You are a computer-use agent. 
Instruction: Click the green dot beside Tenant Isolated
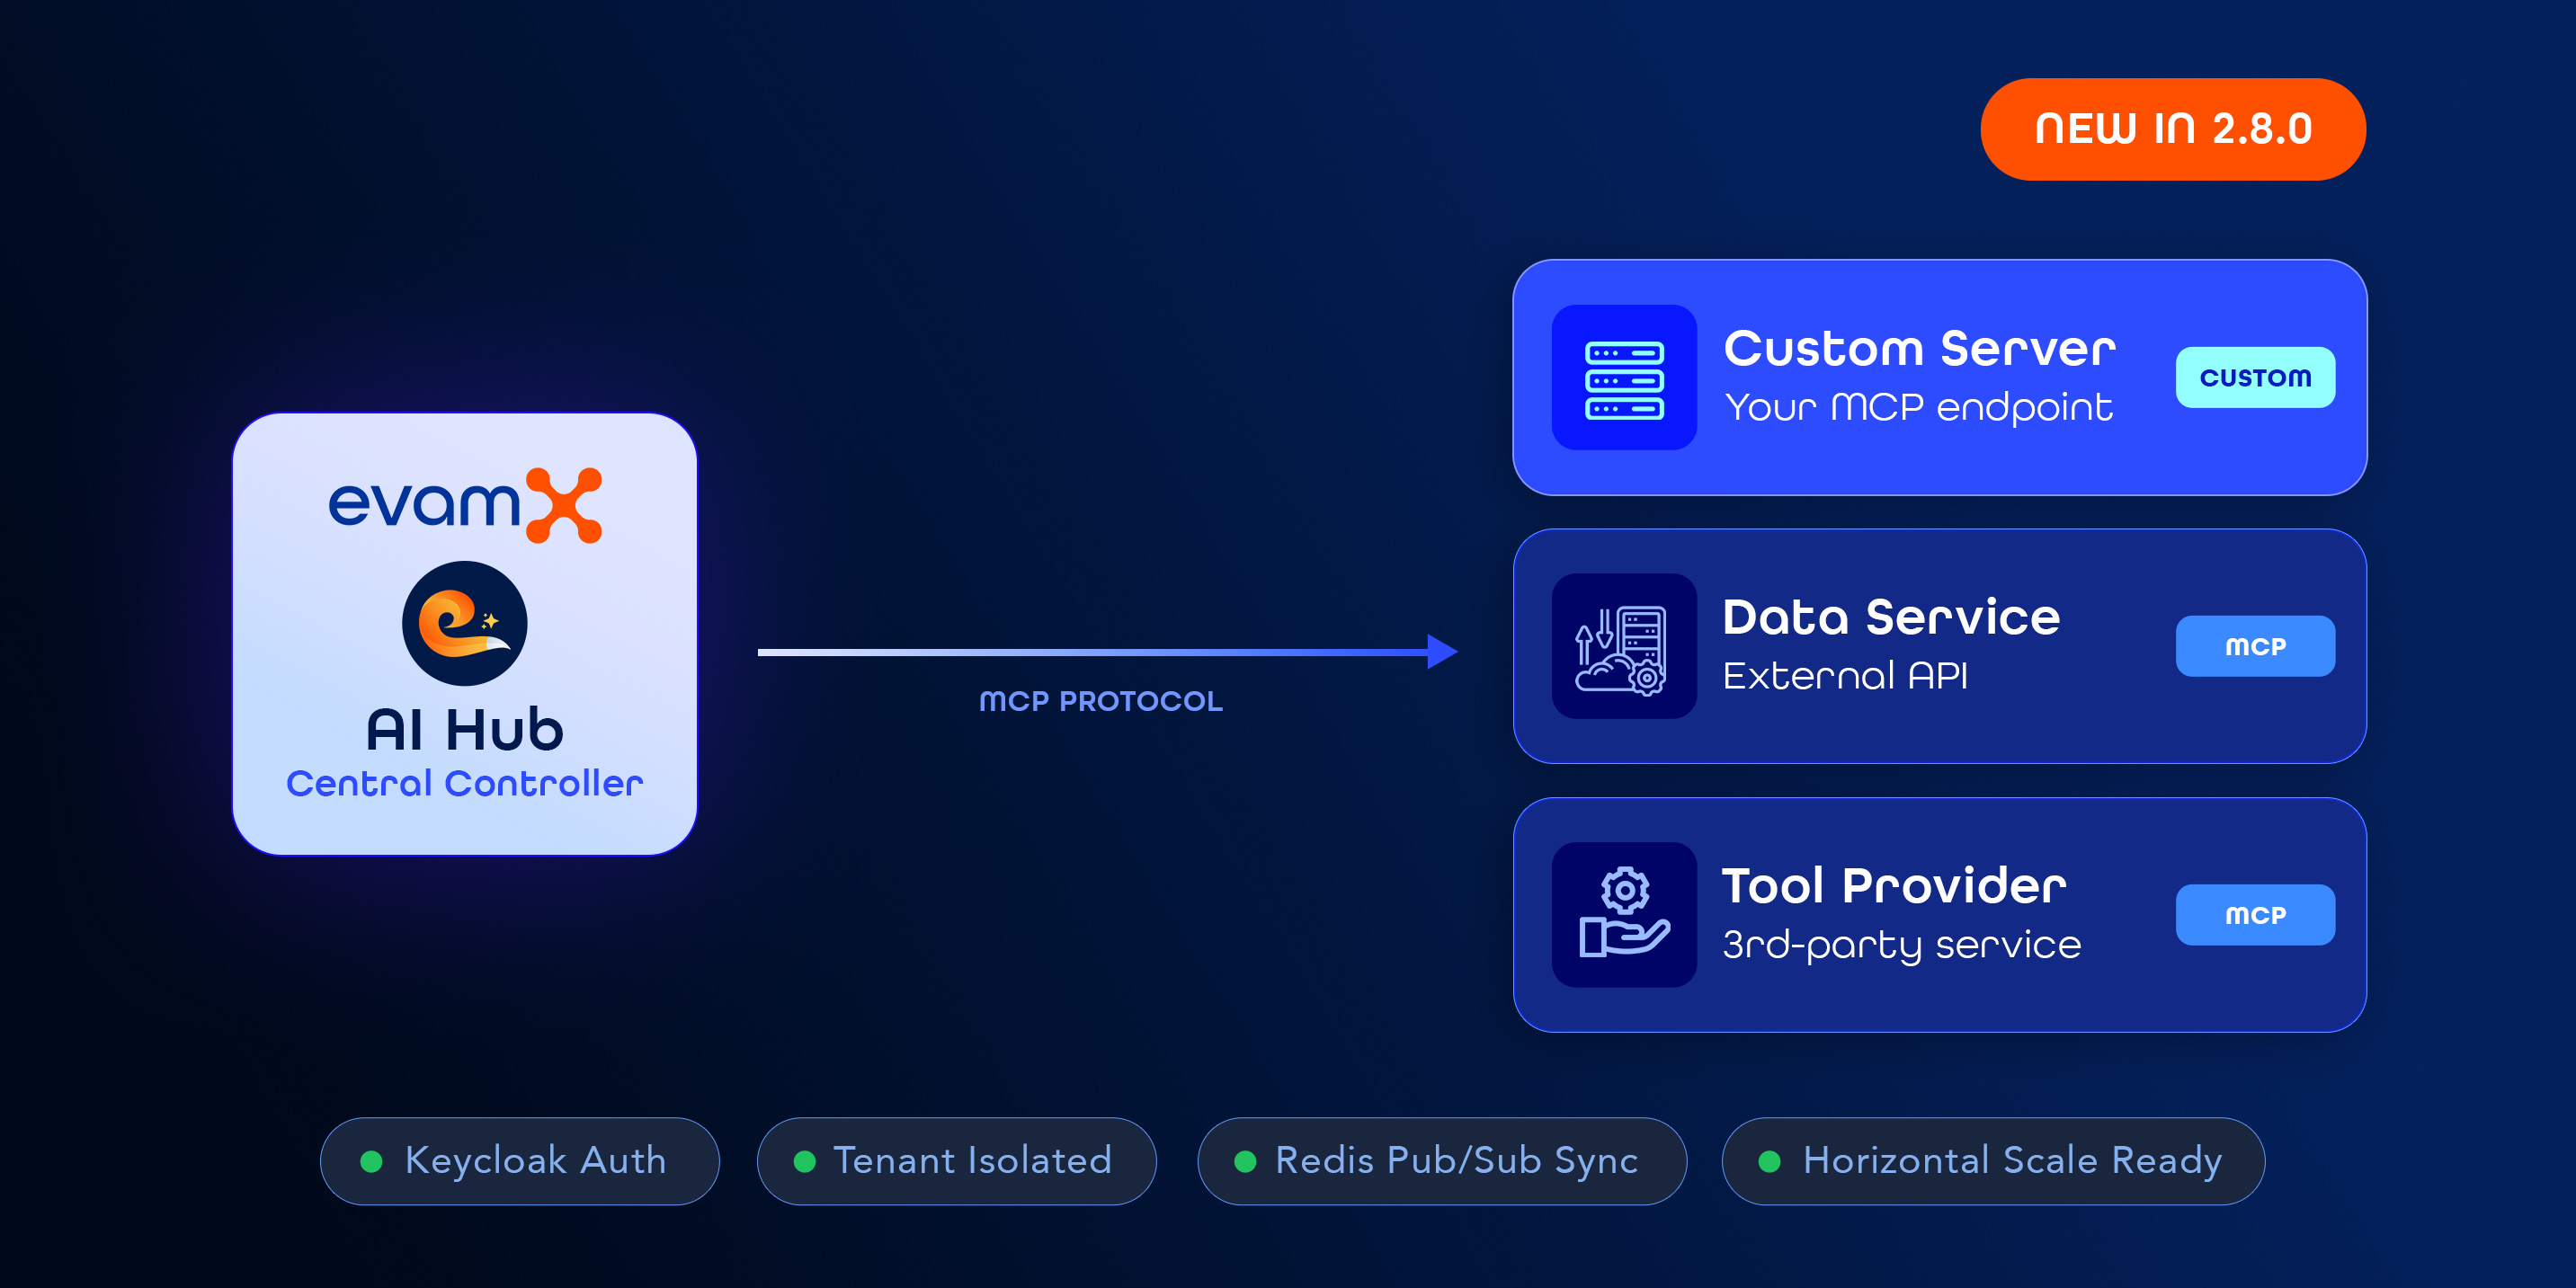[804, 1161]
